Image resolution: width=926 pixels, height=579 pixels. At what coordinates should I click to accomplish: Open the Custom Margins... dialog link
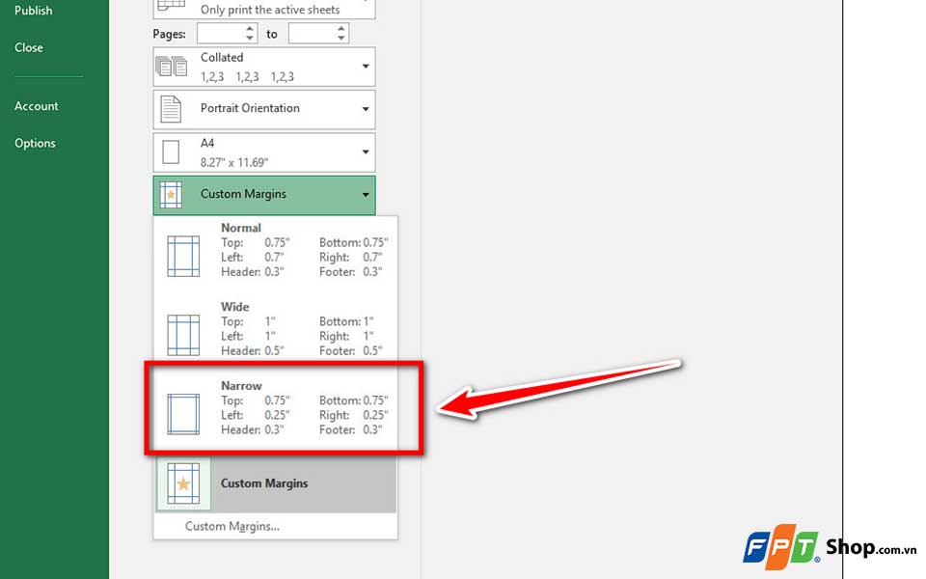pos(231,527)
